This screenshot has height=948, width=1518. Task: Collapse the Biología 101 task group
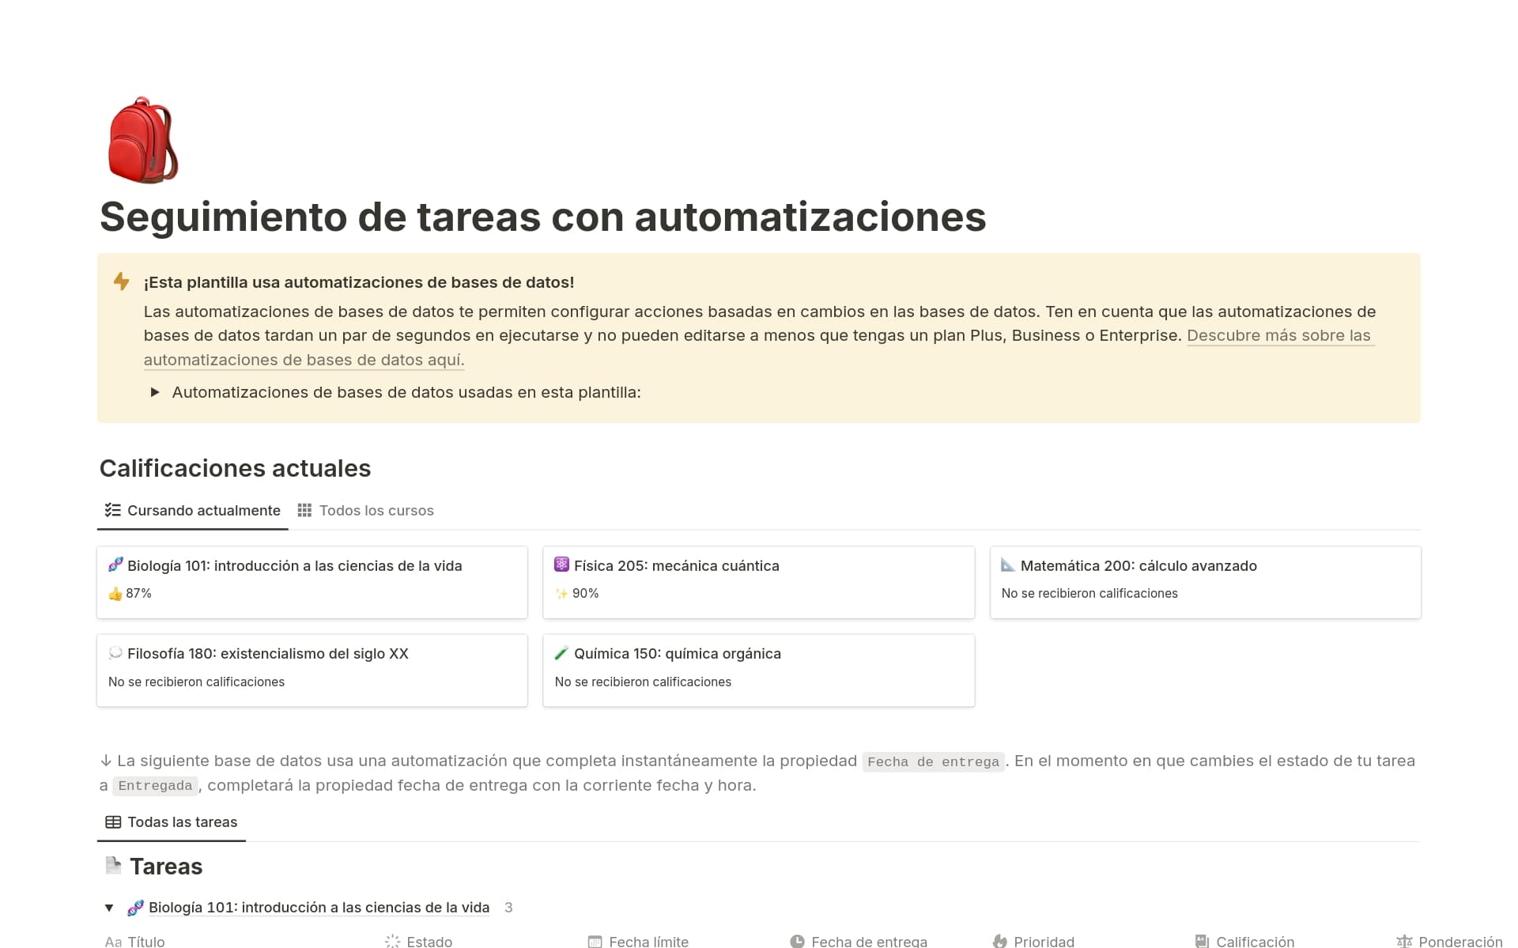coord(110,908)
